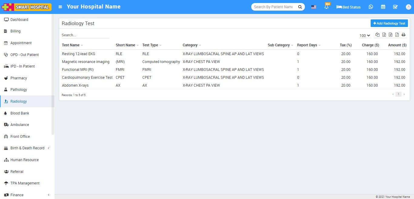The width and height of the screenshot is (414, 199).
Task: Go to Pathology in the sidebar
Action: click(19, 90)
